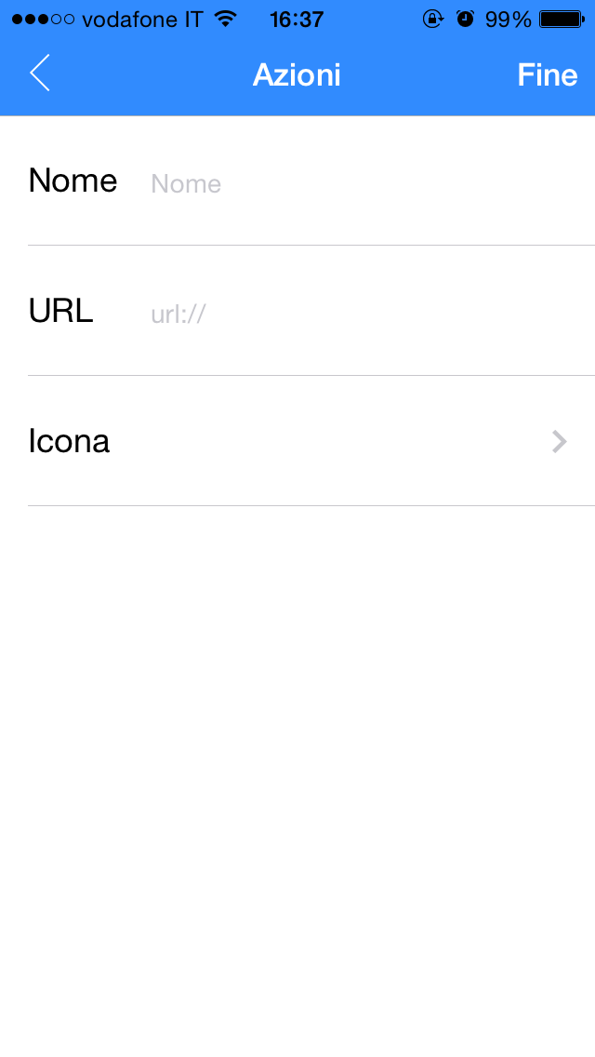Tap the battery icon
This screenshot has height=1057, width=595.
(561, 20)
